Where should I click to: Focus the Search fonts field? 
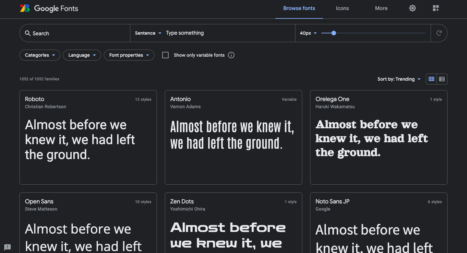(x=75, y=33)
